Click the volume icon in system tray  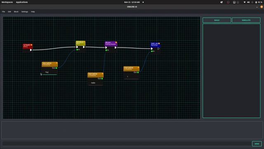point(248,2)
